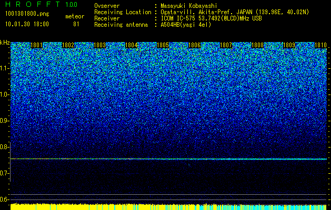Click the 1803 time marker
This screenshot has width=331, height=210.
[x=99, y=45]
